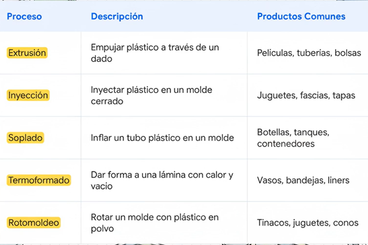The width and height of the screenshot is (368, 245).
Task: Select the highlighted Rotomoldeo label
Action: (34, 223)
